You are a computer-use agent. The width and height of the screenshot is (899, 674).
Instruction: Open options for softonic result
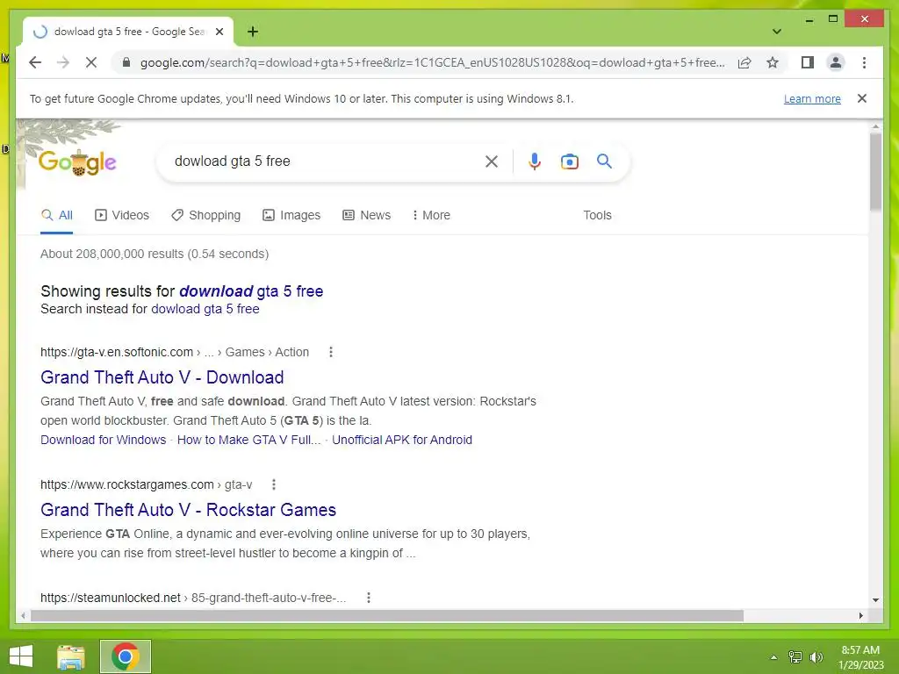pos(331,352)
